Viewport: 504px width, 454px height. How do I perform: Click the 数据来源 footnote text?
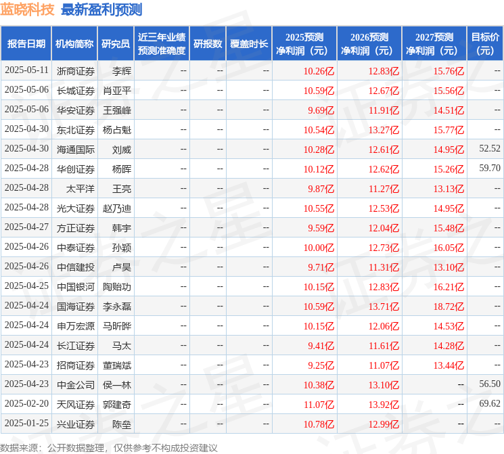(x=109, y=448)
